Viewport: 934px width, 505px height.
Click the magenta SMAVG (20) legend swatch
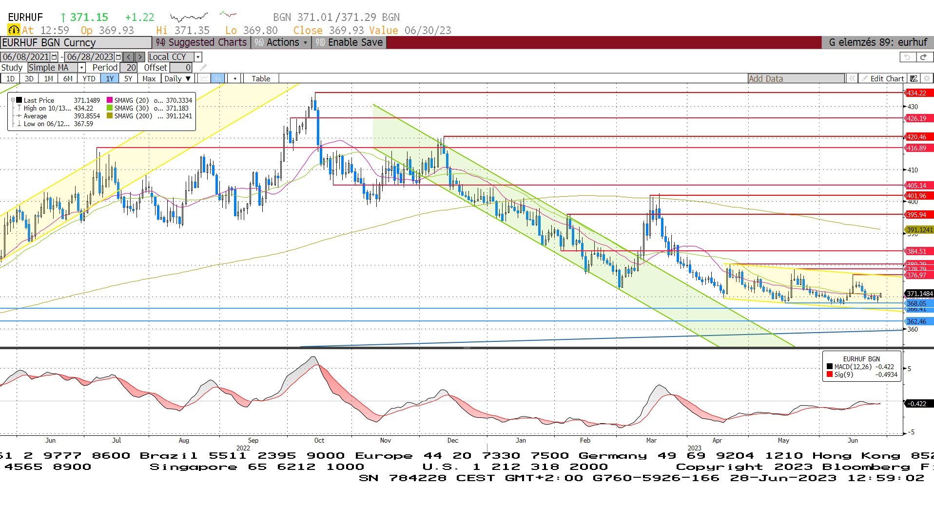point(110,100)
